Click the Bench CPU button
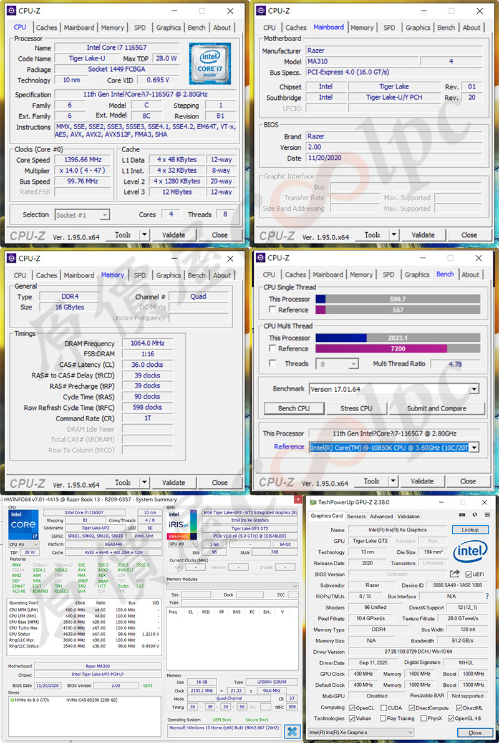This screenshot has width=499, height=743. [294, 409]
